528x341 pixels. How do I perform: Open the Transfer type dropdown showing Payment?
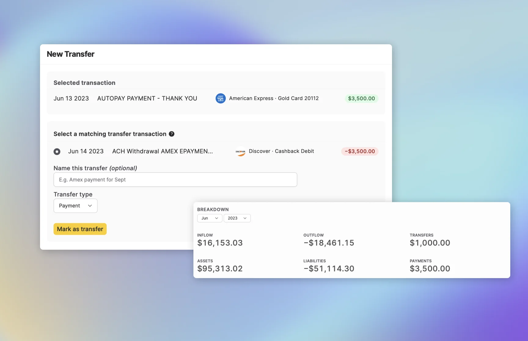tap(75, 205)
